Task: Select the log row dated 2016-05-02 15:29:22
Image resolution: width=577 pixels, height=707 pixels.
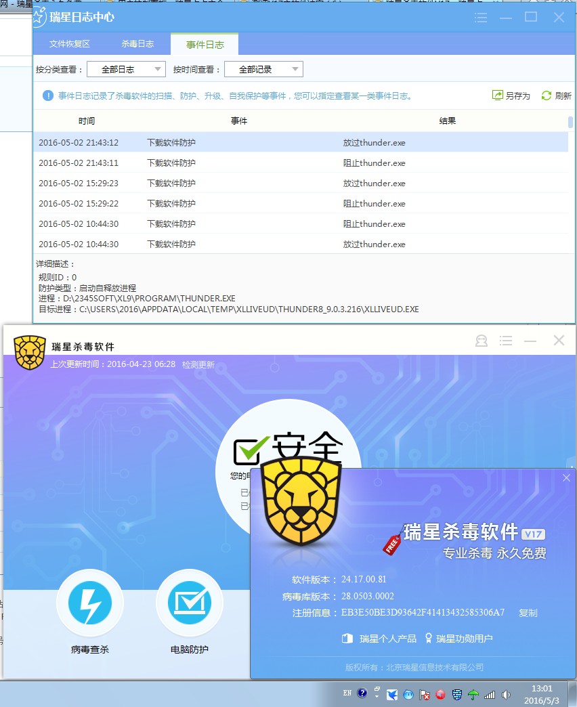Action: (x=300, y=203)
